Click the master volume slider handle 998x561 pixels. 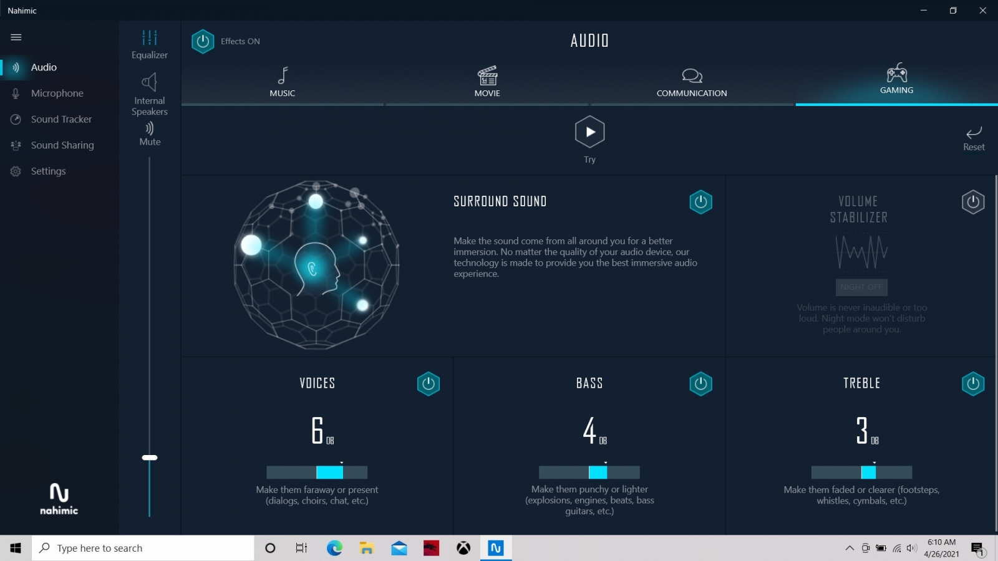click(150, 458)
